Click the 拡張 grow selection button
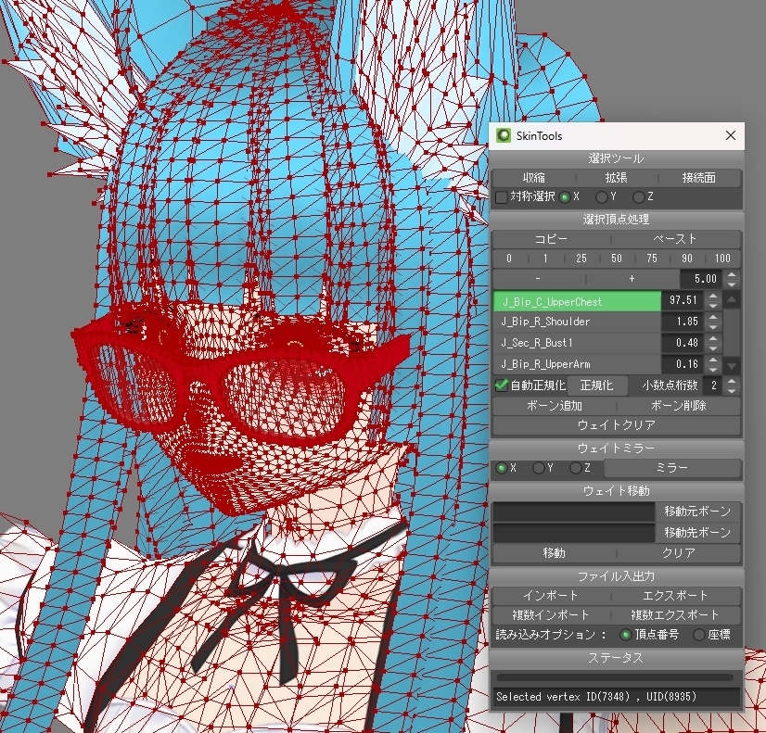Viewport: 766px width, 733px height. (x=617, y=178)
